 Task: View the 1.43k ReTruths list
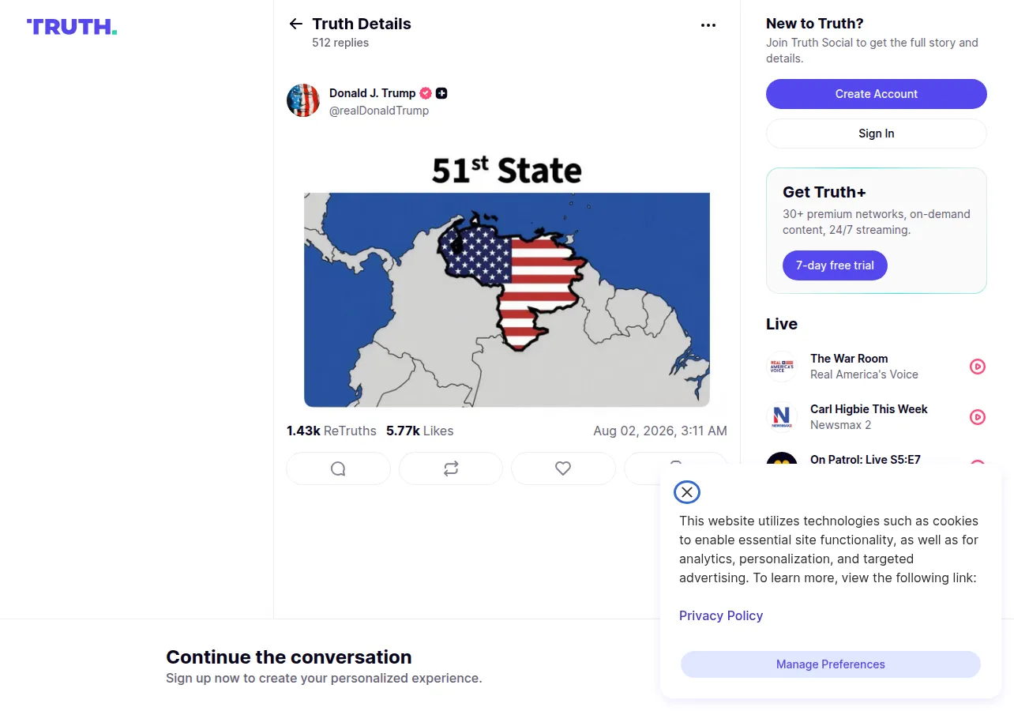tap(332, 431)
